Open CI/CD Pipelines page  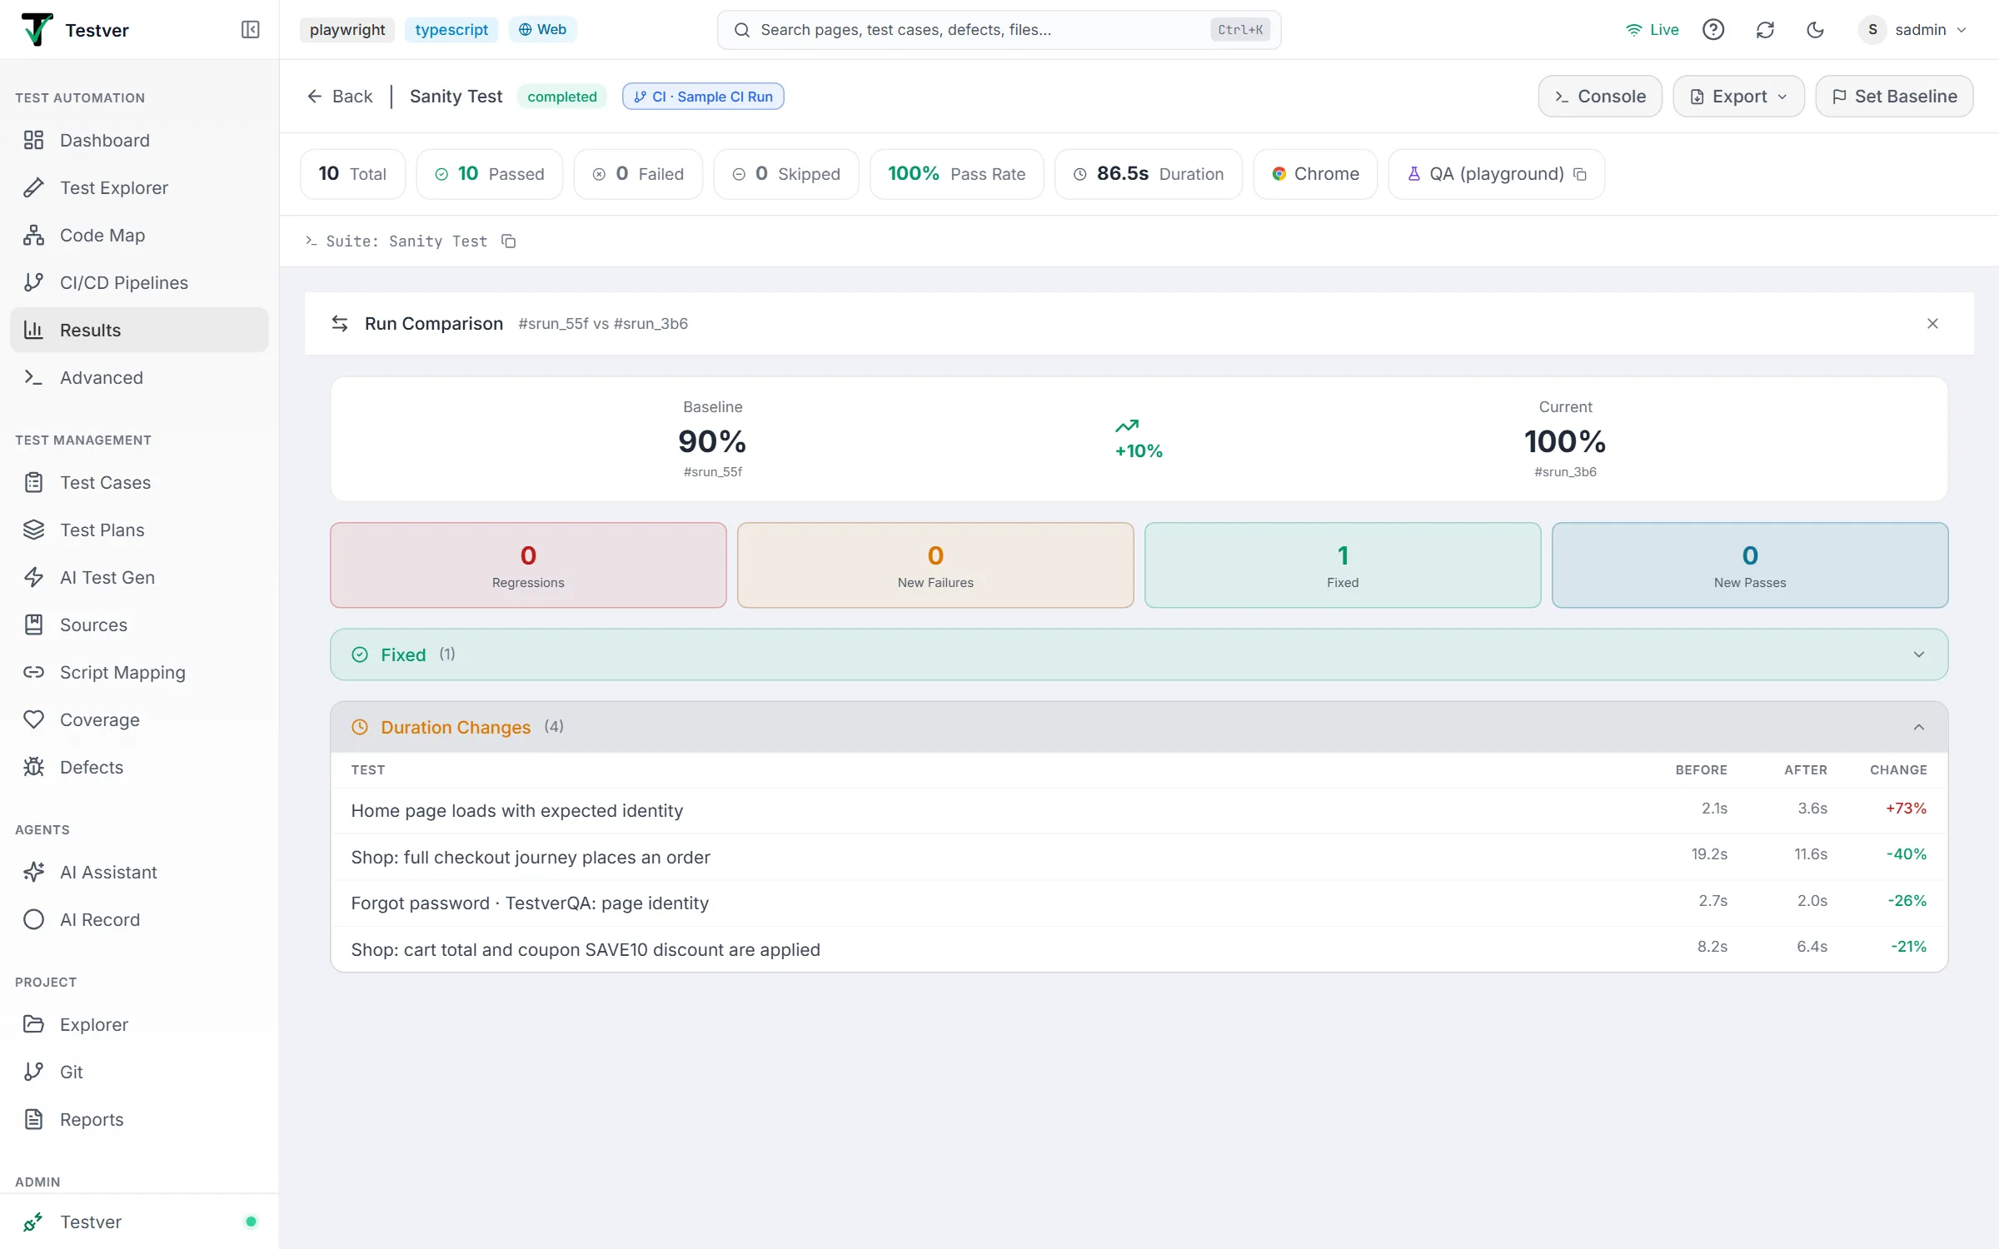139,283
